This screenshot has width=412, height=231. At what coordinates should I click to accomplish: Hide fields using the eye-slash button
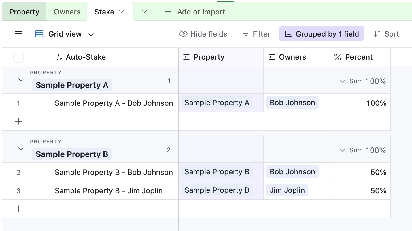click(203, 34)
